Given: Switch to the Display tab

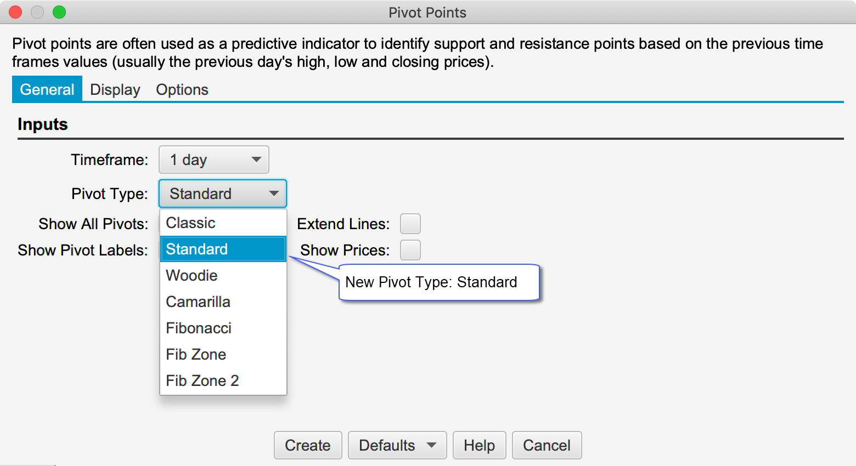Looking at the screenshot, I should coord(115,89).
